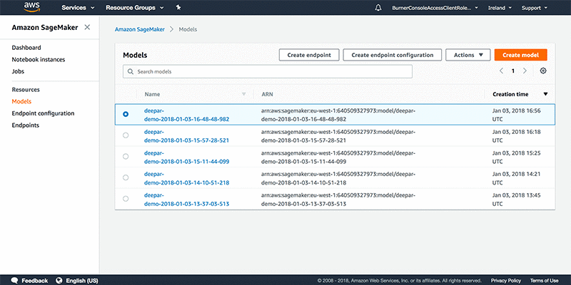Click the Models panel heading

[x=135, y=56]
